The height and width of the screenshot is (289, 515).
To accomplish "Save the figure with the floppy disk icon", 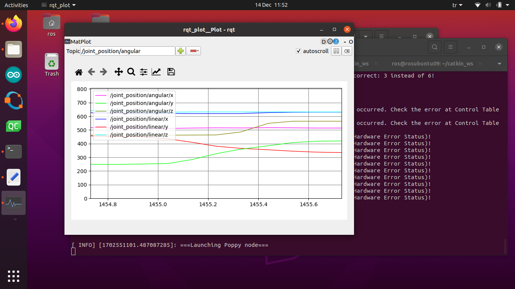I will point(171,72).
